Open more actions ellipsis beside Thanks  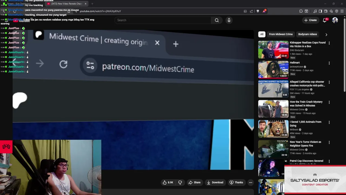pos(251,183)
